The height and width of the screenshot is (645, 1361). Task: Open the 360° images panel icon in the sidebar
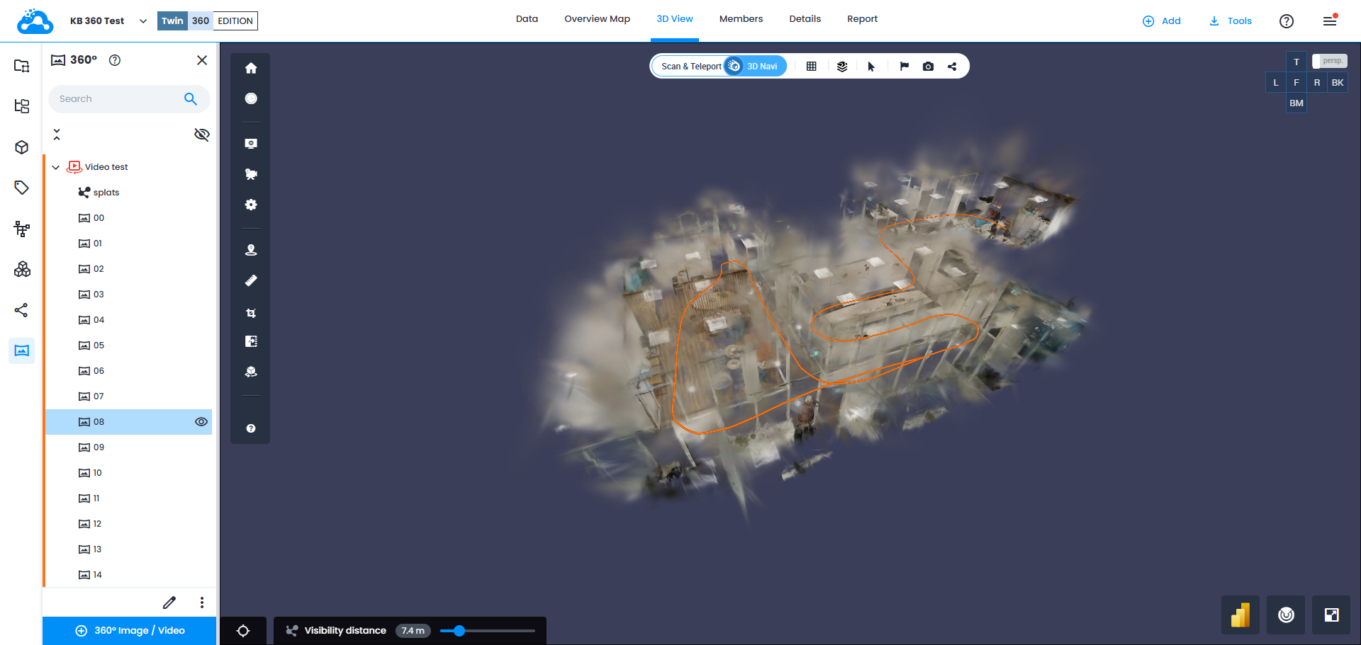coord(22,350)
